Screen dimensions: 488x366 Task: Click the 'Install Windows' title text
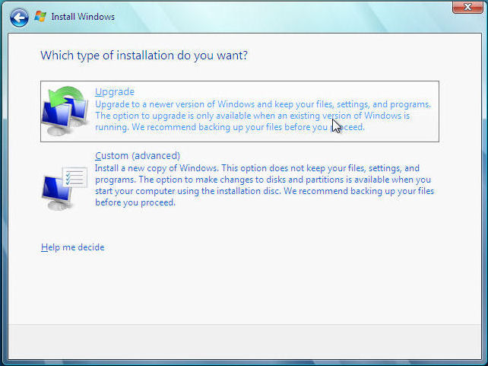tap(83, 17)
